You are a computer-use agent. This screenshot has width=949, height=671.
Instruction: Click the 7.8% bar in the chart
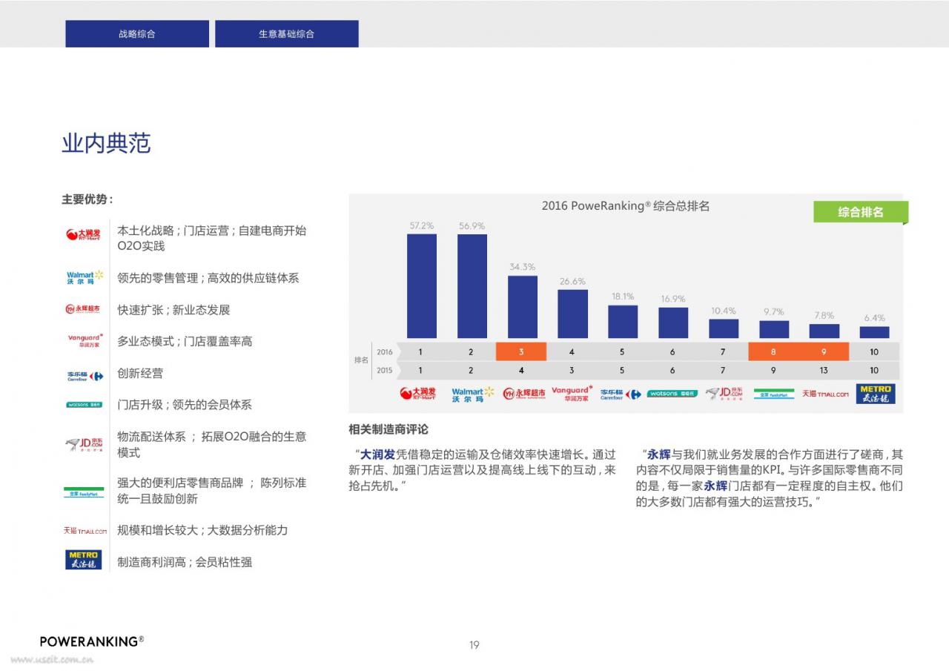tap(824, 331)
